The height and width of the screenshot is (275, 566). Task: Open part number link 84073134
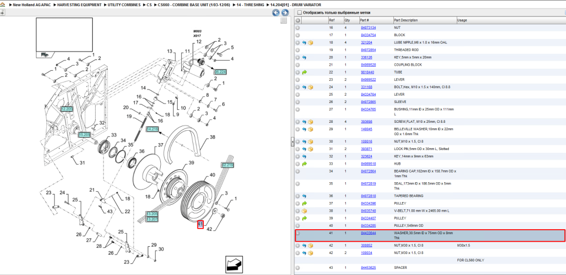[x=368, y=28]
